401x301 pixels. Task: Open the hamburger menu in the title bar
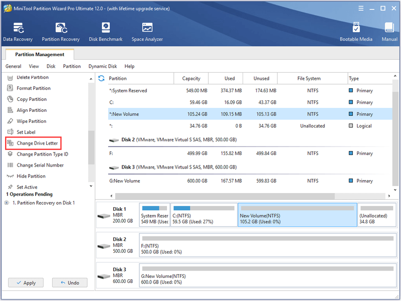[x=361, y=9]
